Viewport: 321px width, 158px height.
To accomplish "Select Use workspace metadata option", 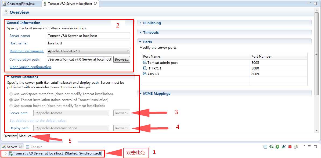I will [x=11, y=94].
